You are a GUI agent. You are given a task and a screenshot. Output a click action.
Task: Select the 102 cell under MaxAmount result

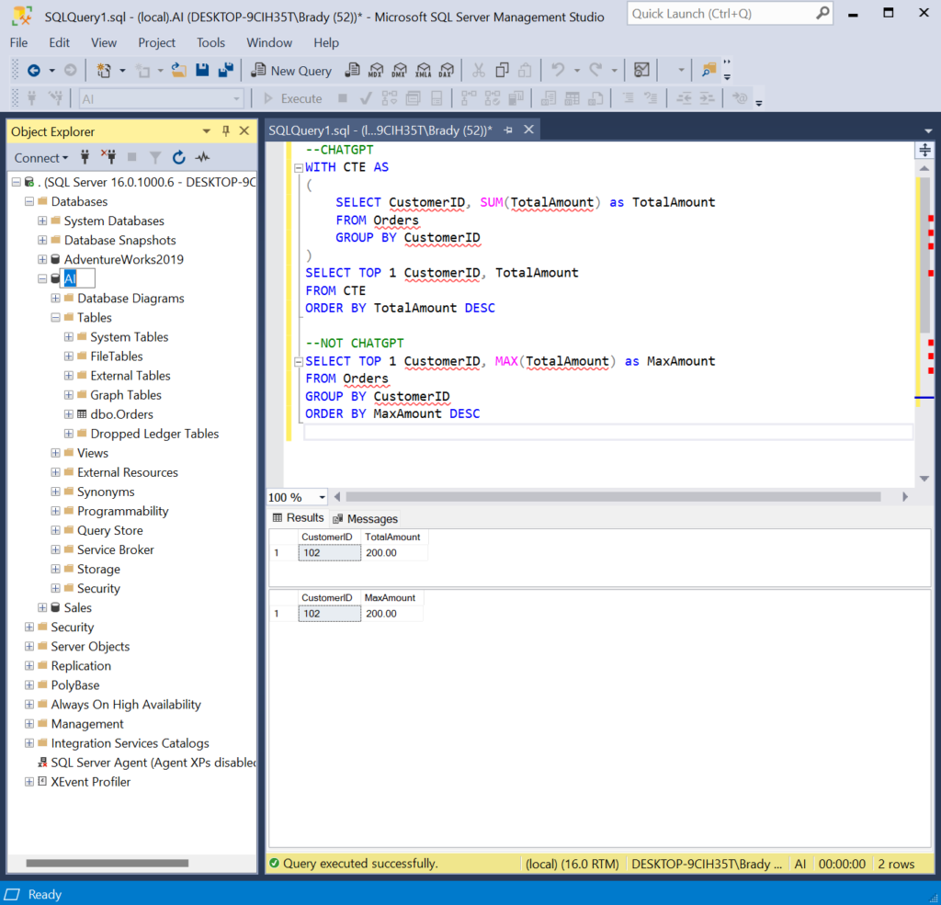pyautogui.click(x=330, y=614)
